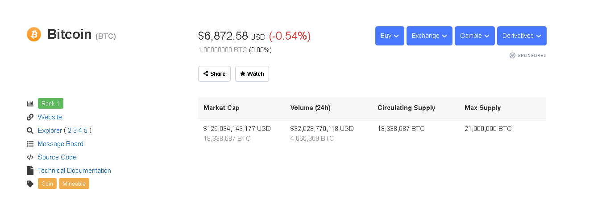Image resolution: width=606 pixels, height=200 pixels.
Task: Expand the Derivatives dropdown menu
Action: point(522,36)
